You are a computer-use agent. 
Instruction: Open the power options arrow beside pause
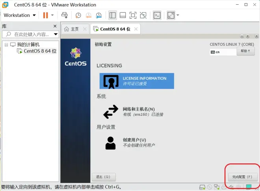tap(52, 15)
